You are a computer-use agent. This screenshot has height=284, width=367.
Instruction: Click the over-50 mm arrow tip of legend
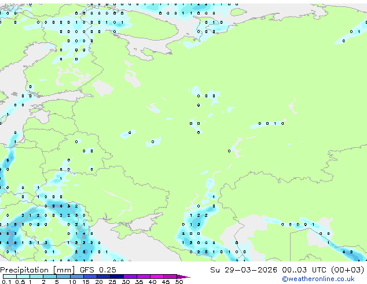(x=183, y=276)
